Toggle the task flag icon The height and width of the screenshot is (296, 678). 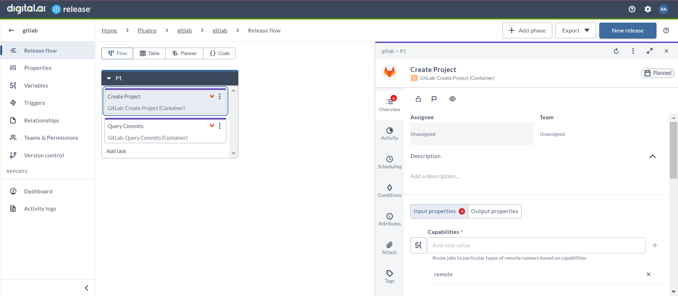434,99
